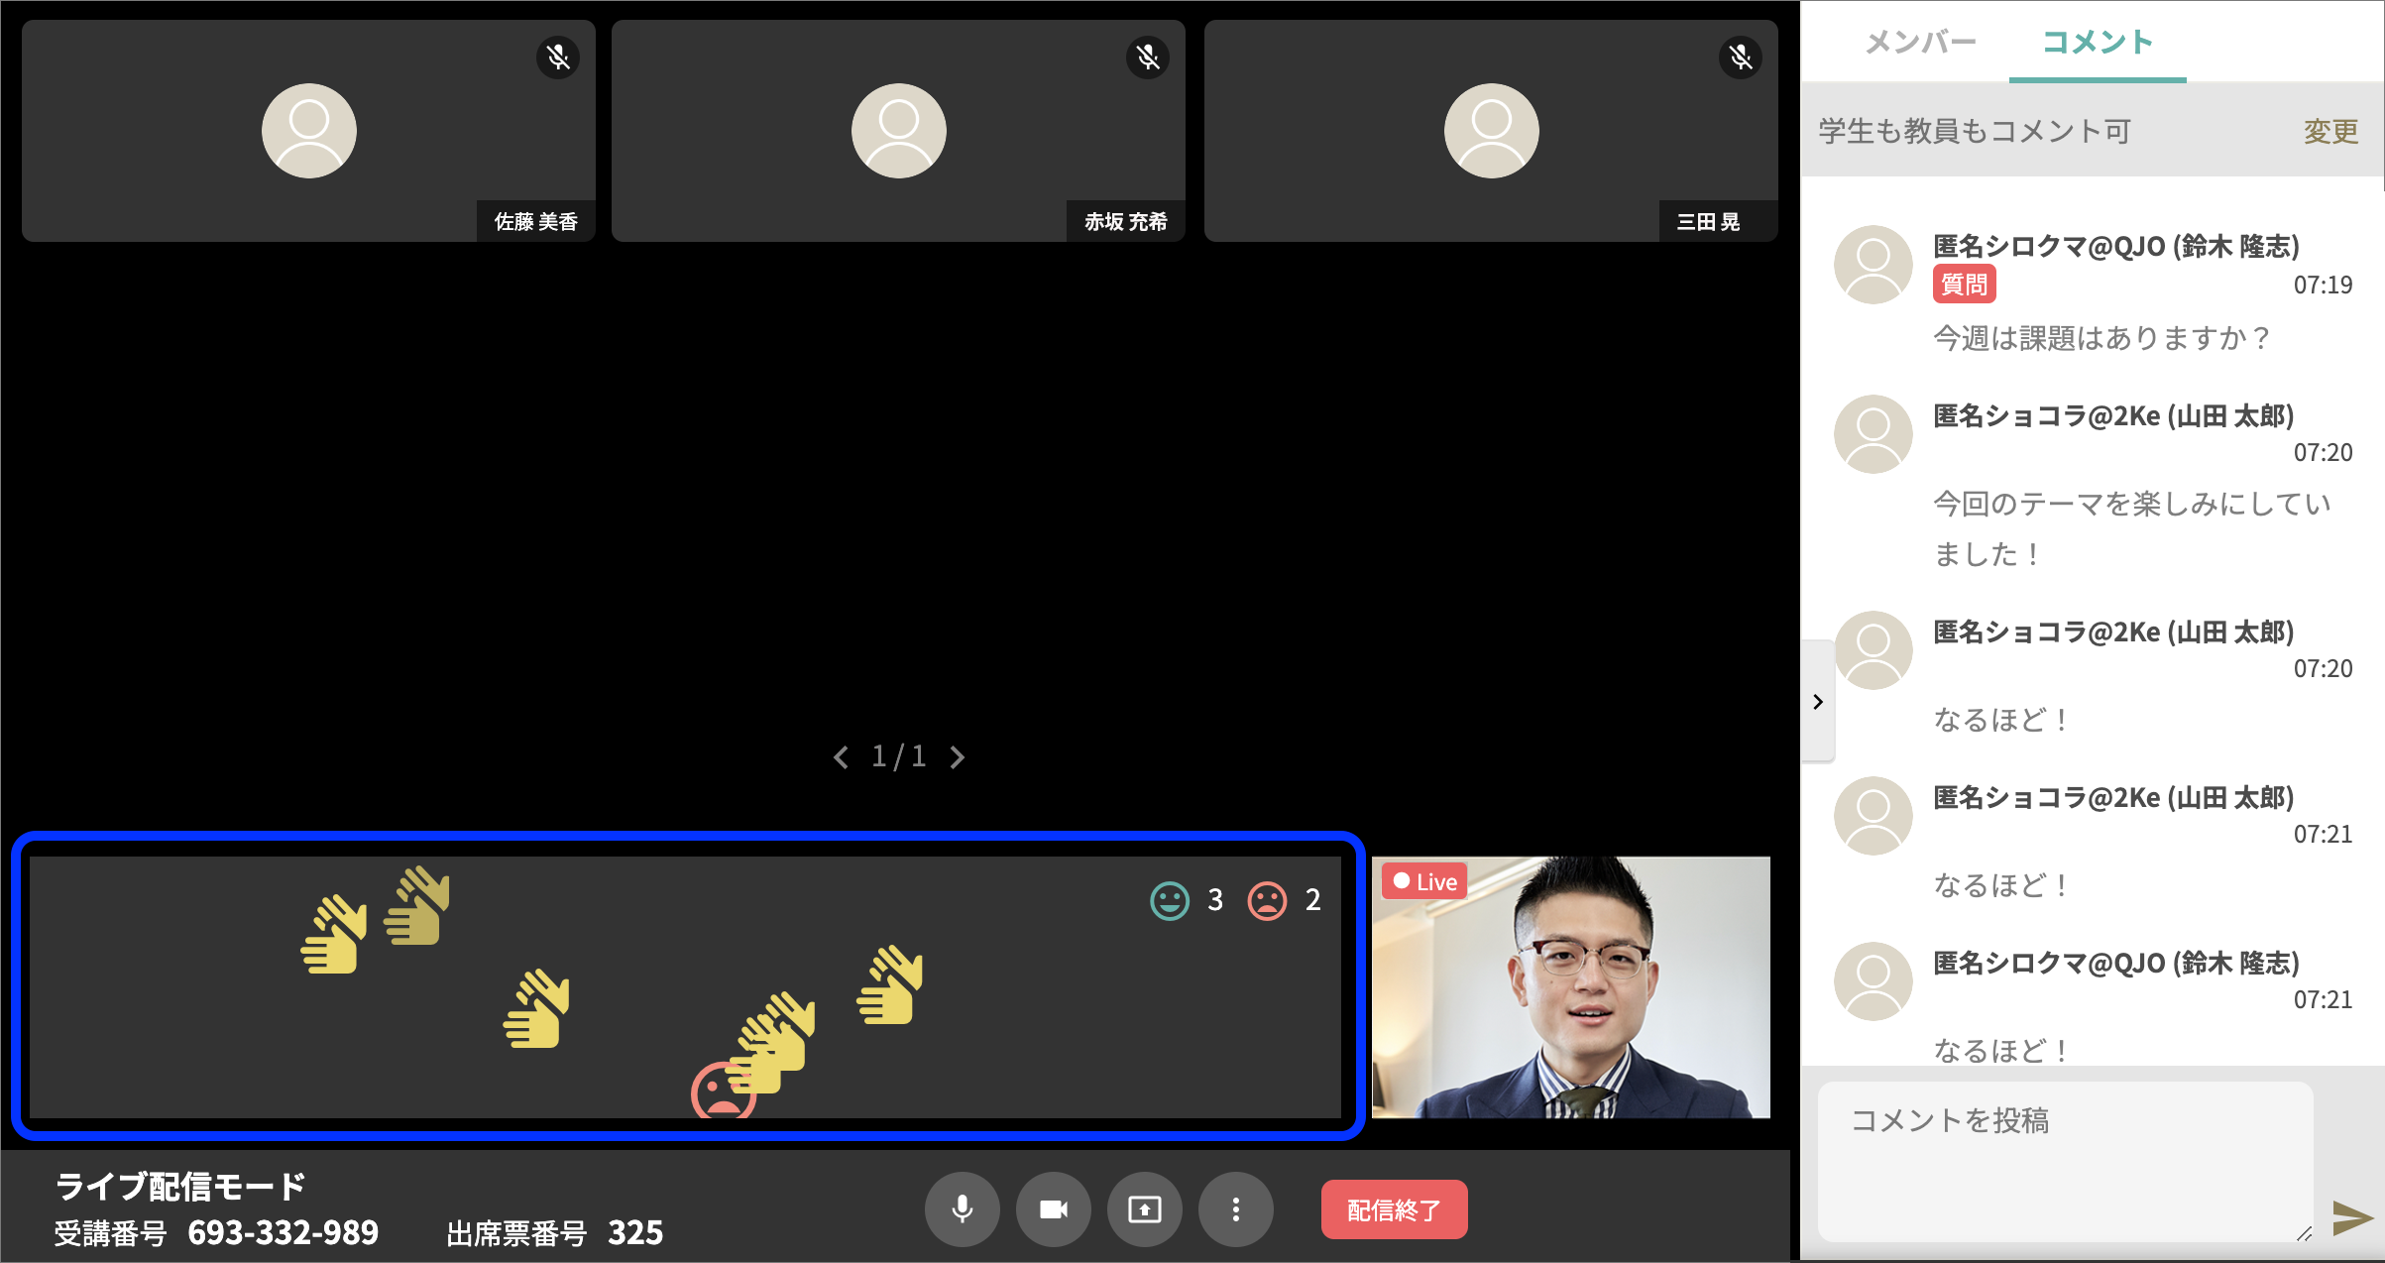Viewport: 2385px width, 1263px height.
Task: Click the muted mic icon on 赤坂 充希
Action: 1148,57
